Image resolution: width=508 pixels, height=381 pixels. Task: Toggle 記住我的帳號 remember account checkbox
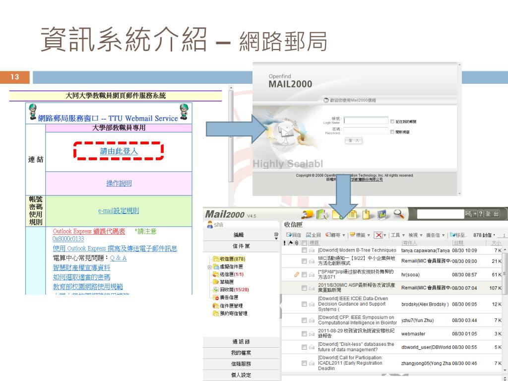click(392, 121)
